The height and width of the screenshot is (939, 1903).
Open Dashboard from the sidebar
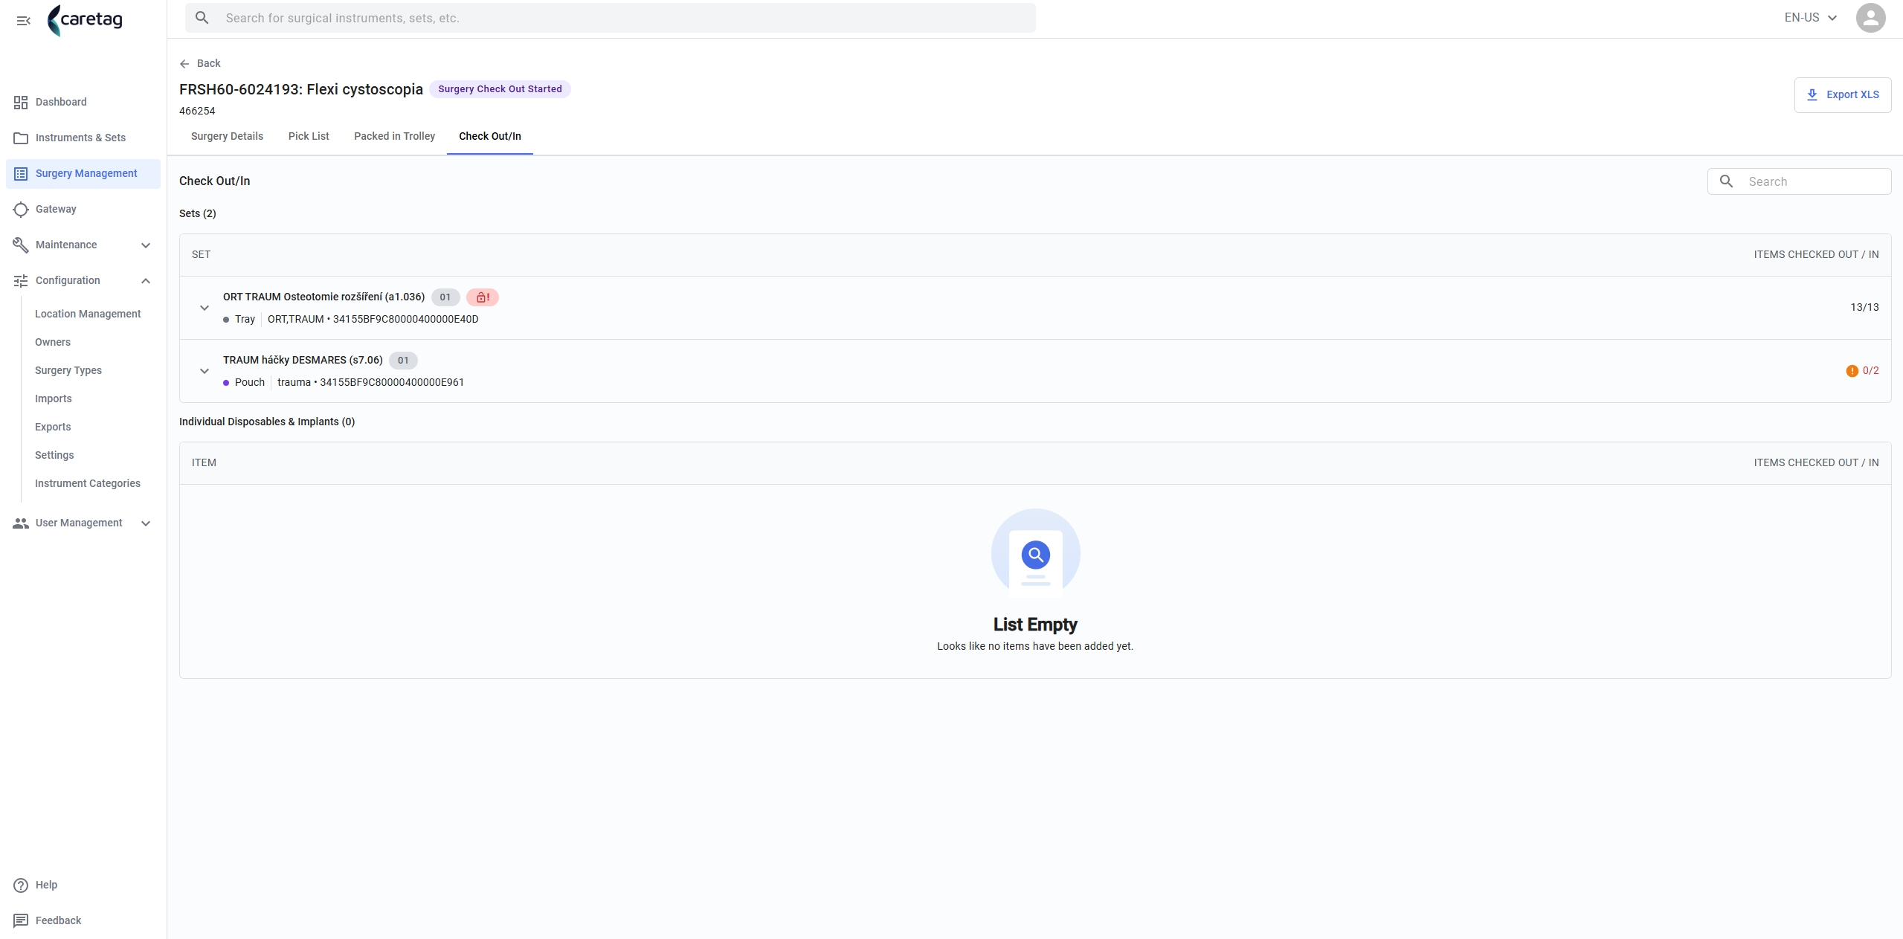coord(83,103)
